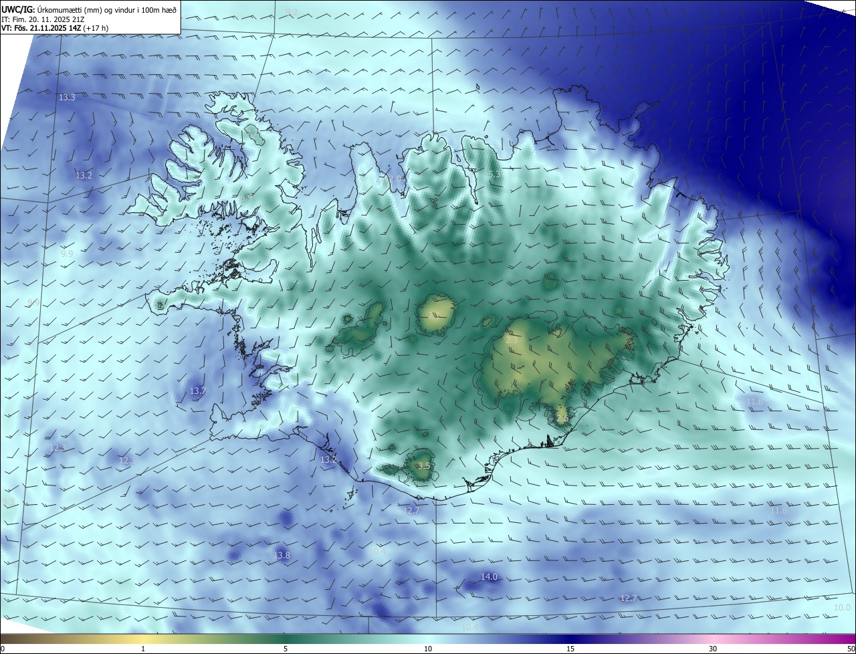
Task: Click the '15' tick on the color scale
Action: click(x=570, y=649)
